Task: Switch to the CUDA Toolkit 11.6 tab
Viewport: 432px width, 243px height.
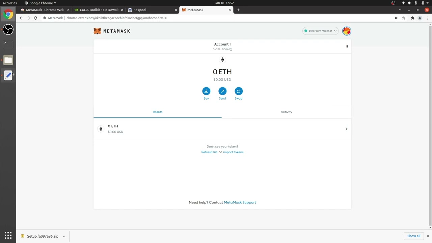Action: 99,10
